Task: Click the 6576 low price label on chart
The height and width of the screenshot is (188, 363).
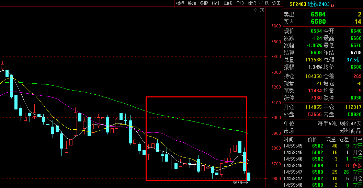Action: 237,183
